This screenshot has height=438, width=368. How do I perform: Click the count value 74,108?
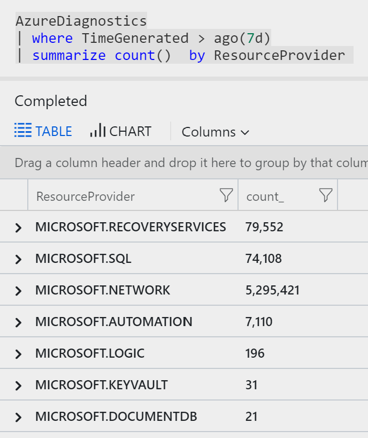[x=264, y=259]
